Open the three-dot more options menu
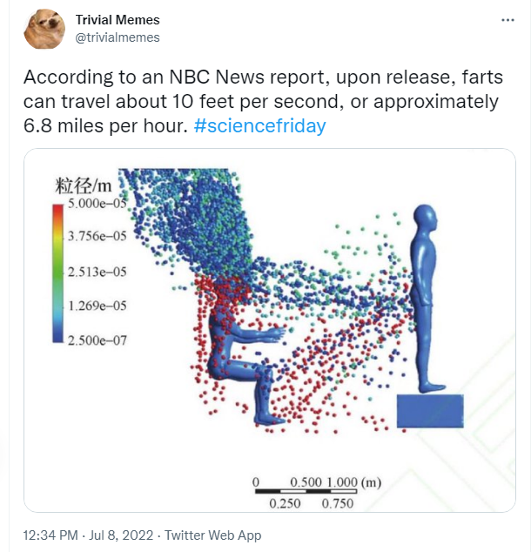The width and height of the screenshot is (531, 552). point(507,19)
